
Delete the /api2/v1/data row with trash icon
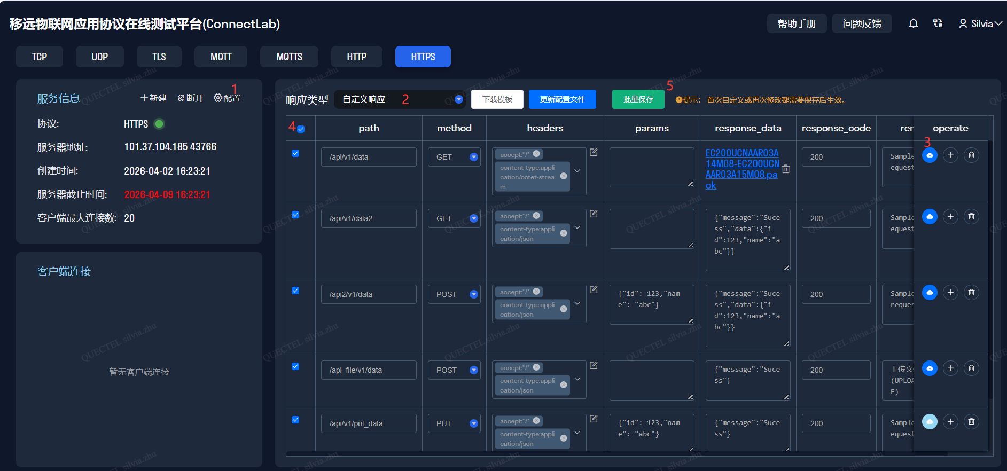971,293
